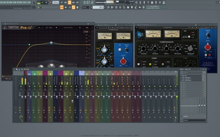Click the Insert 30 mixer volume fader
This screenshot has height=137, width=220.
[x=177, y=97]
